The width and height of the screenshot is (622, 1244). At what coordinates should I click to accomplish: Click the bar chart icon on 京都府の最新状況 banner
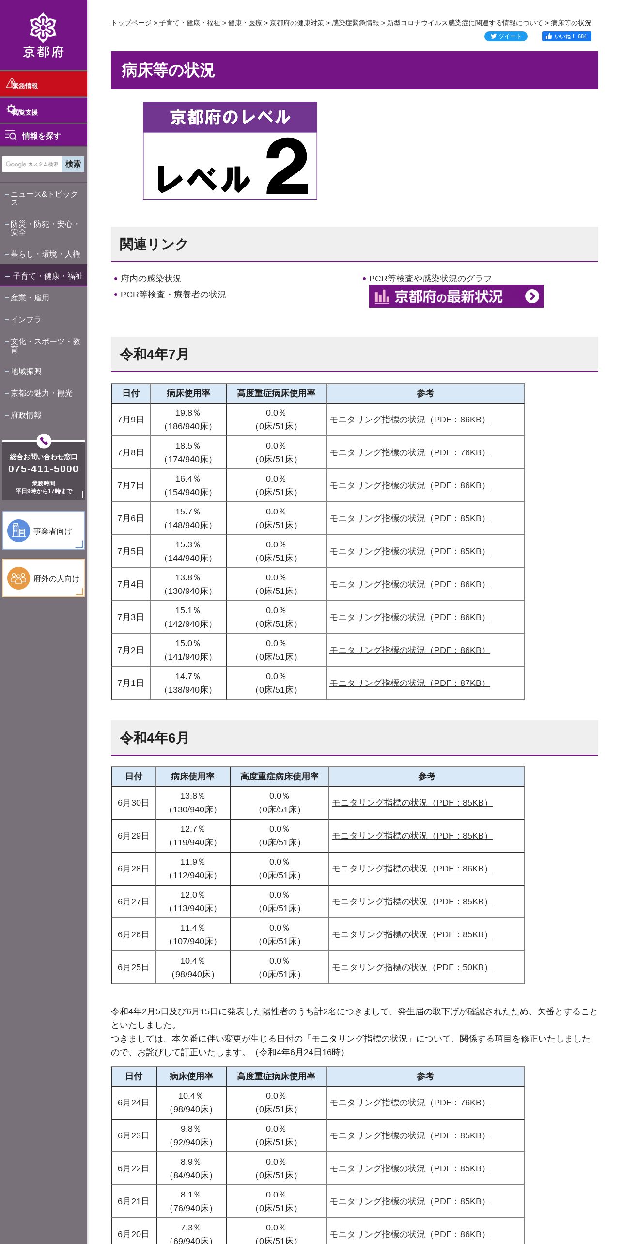pos(382,296)
